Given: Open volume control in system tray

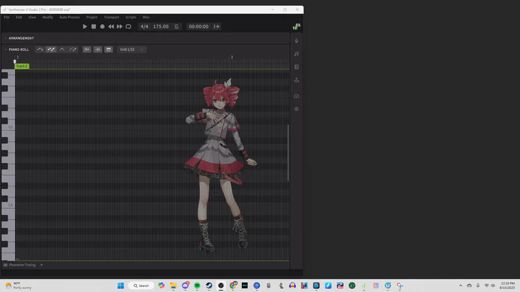Looking at the screenshot, I should (x=493, y=286).
